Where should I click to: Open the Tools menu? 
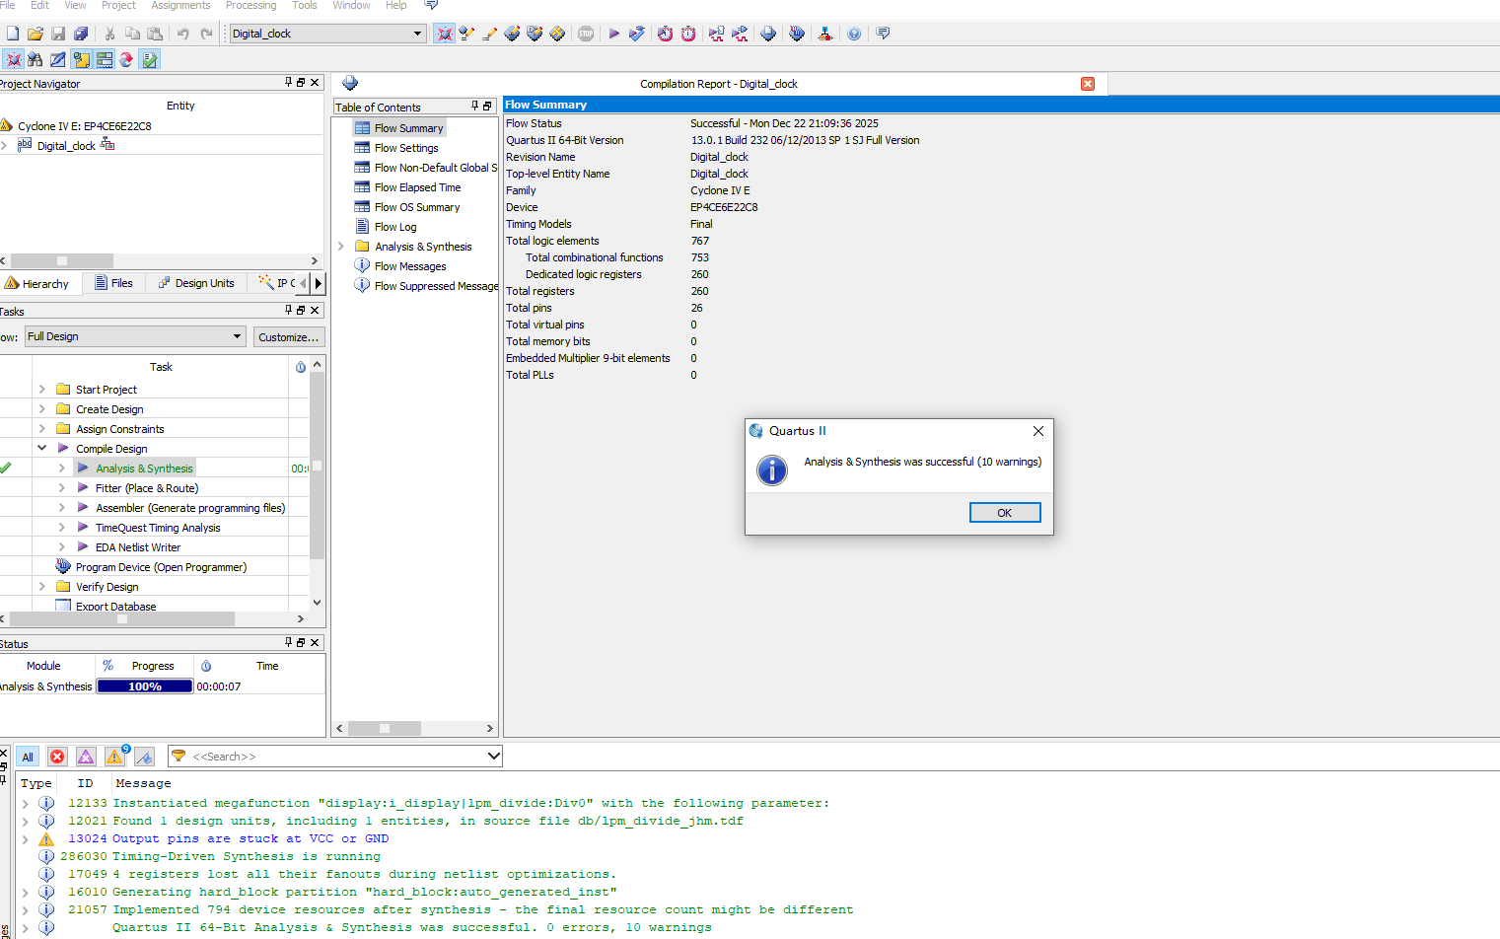pyautogui.click(x=305, y=5)
